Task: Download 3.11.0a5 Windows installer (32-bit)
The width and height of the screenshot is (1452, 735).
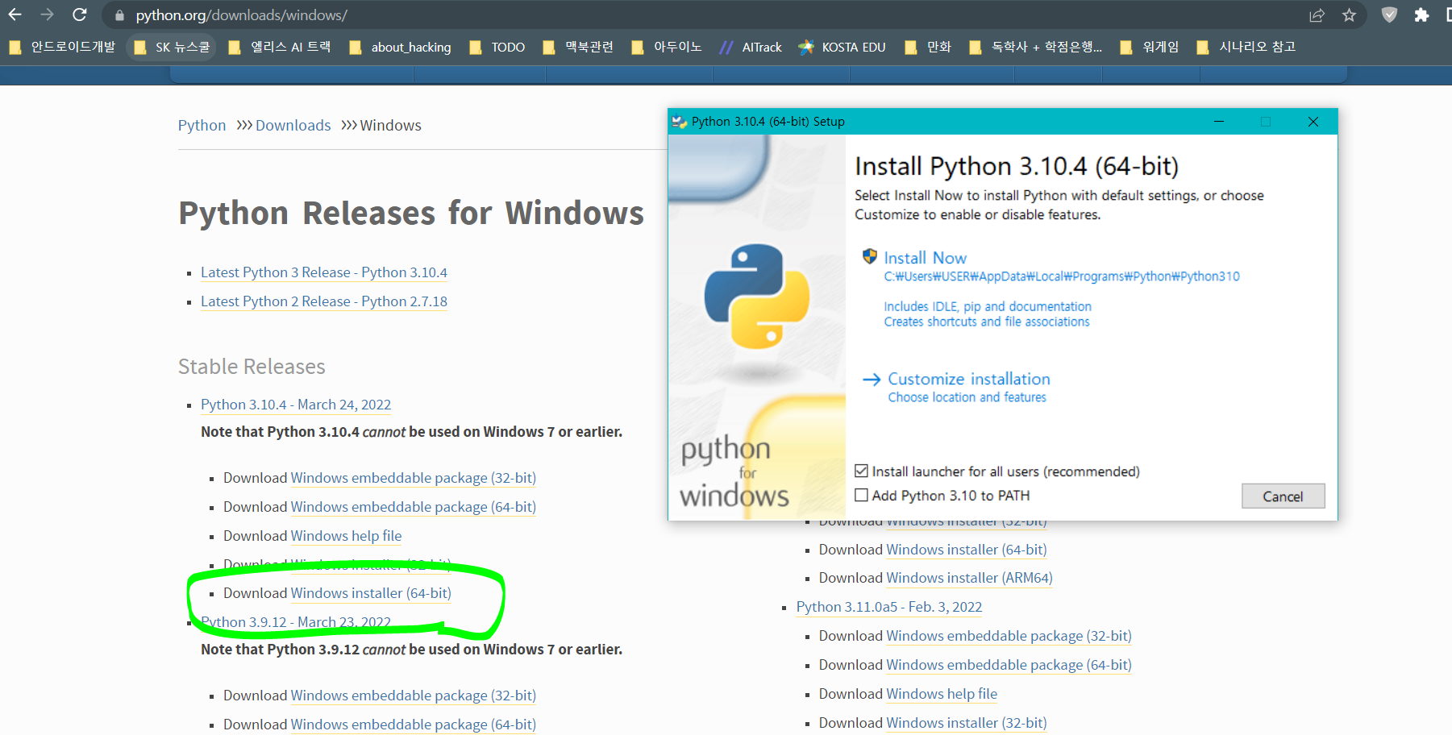Action: [x=967, y=723]
